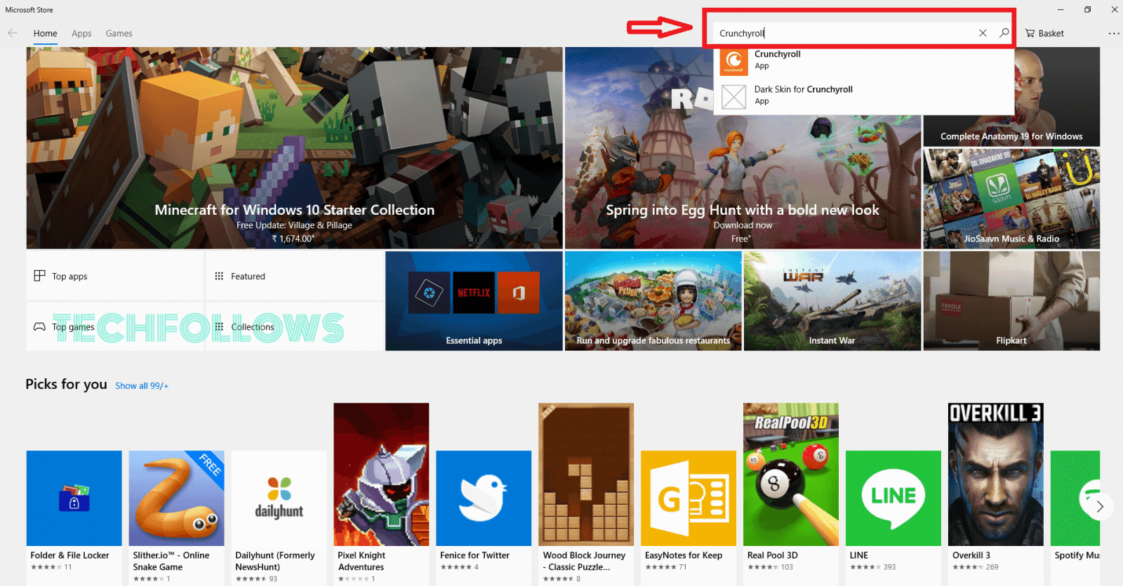Open the Featured tile
This screenshot has height=586, width=1123.
point(295,276)
